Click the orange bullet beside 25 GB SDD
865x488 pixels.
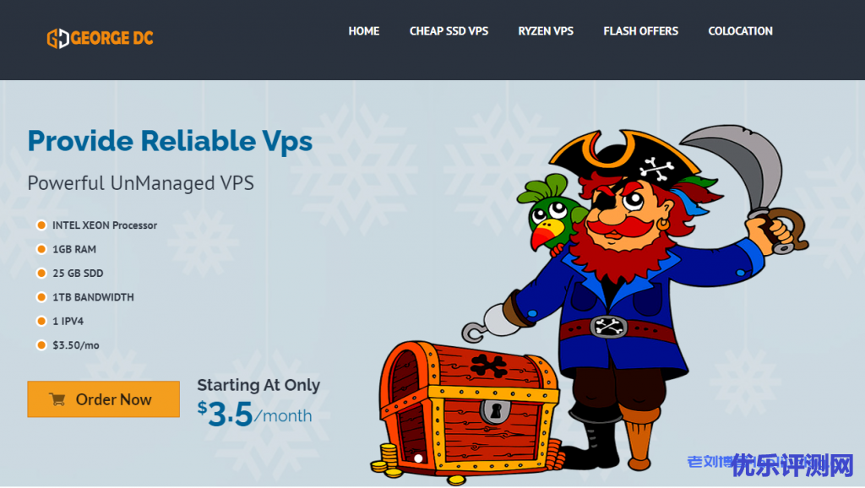pos(41,273)
